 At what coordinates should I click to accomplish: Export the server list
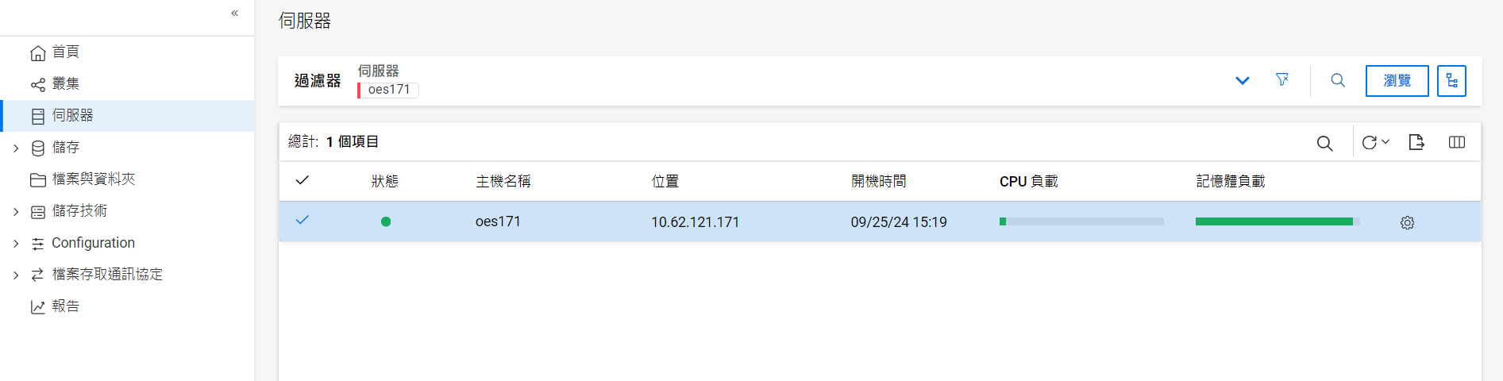[x=1416, y=142]
